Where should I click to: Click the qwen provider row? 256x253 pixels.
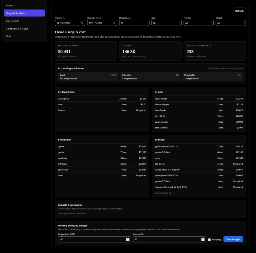[x=102, y=176]
